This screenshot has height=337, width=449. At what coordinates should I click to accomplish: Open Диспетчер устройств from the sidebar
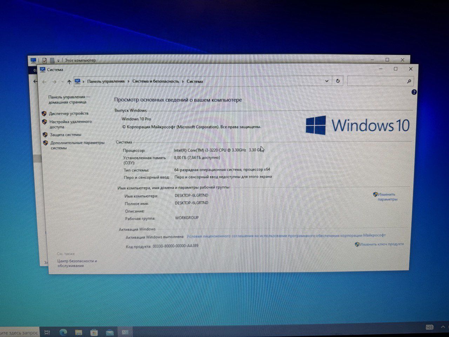[69, 113]
